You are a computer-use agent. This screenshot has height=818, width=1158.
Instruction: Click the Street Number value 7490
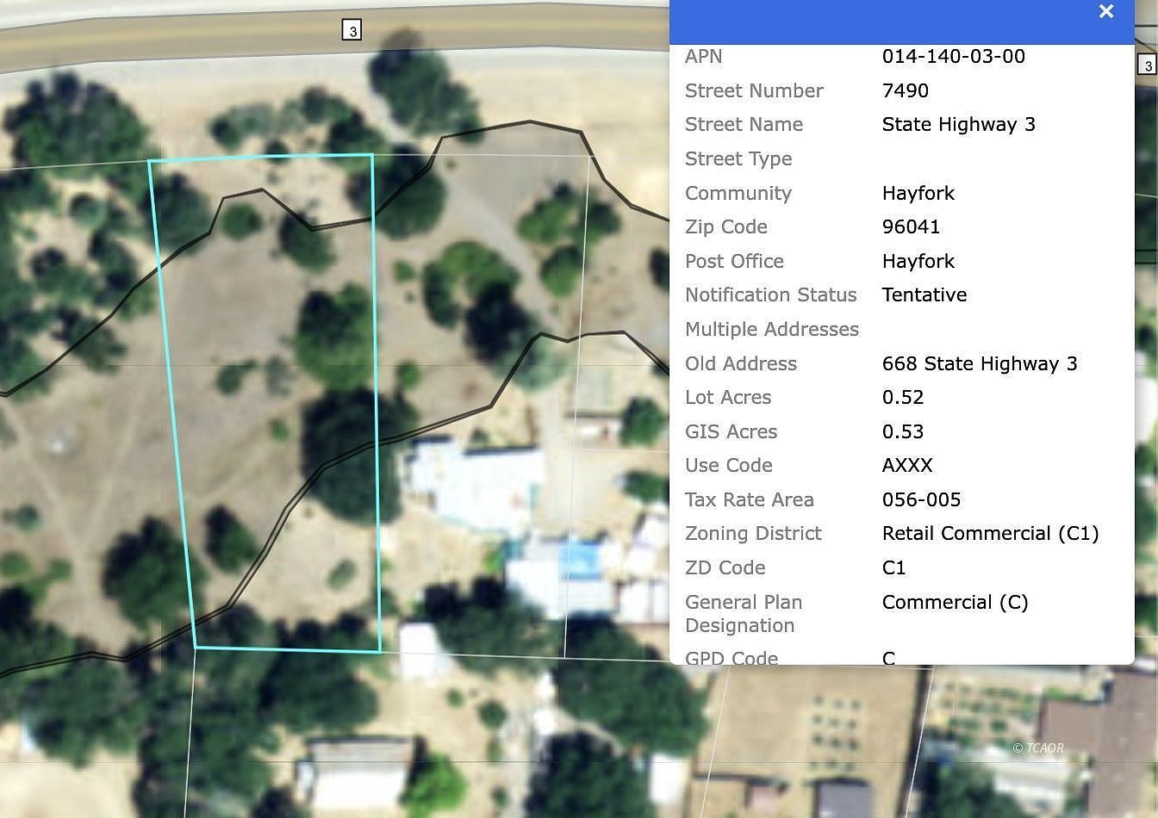click(905, 90)
